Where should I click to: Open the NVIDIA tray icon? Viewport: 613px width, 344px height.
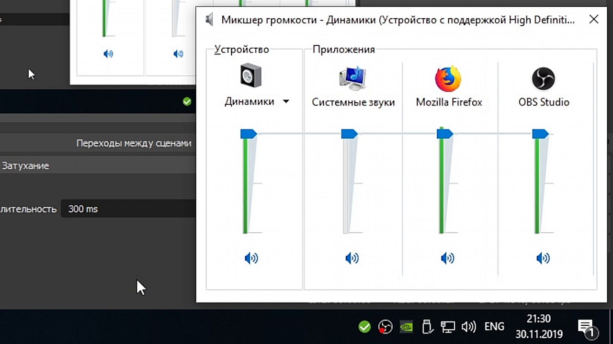point(407,327)
